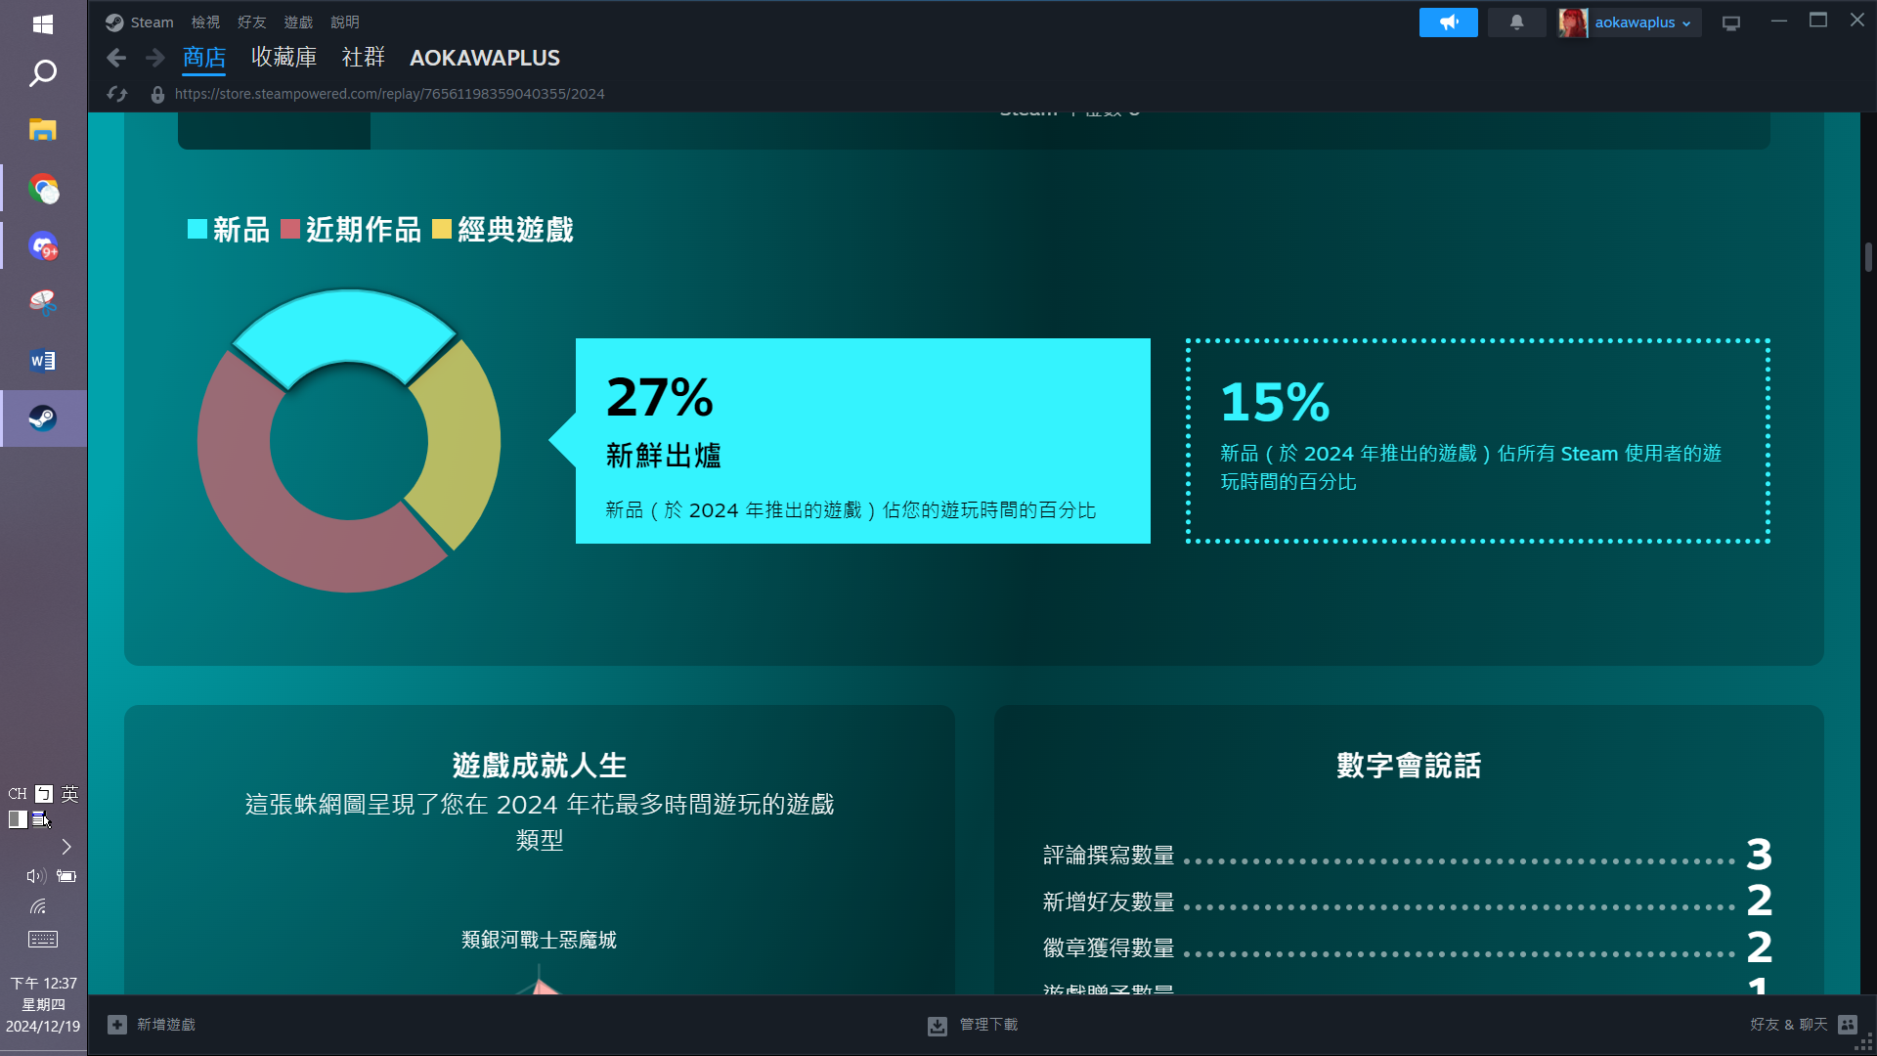This screenshot has width=1877, height=1056.
Task: Click the 數字會說話 heading
Action: (x=1409, y=766)
